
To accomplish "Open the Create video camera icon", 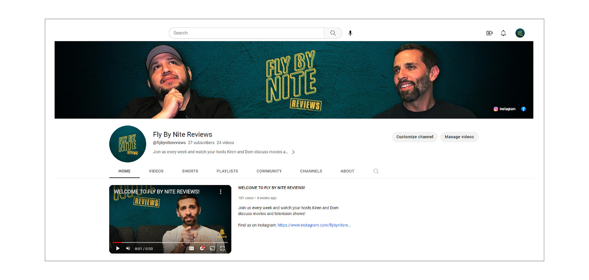I will pos(490,33).
